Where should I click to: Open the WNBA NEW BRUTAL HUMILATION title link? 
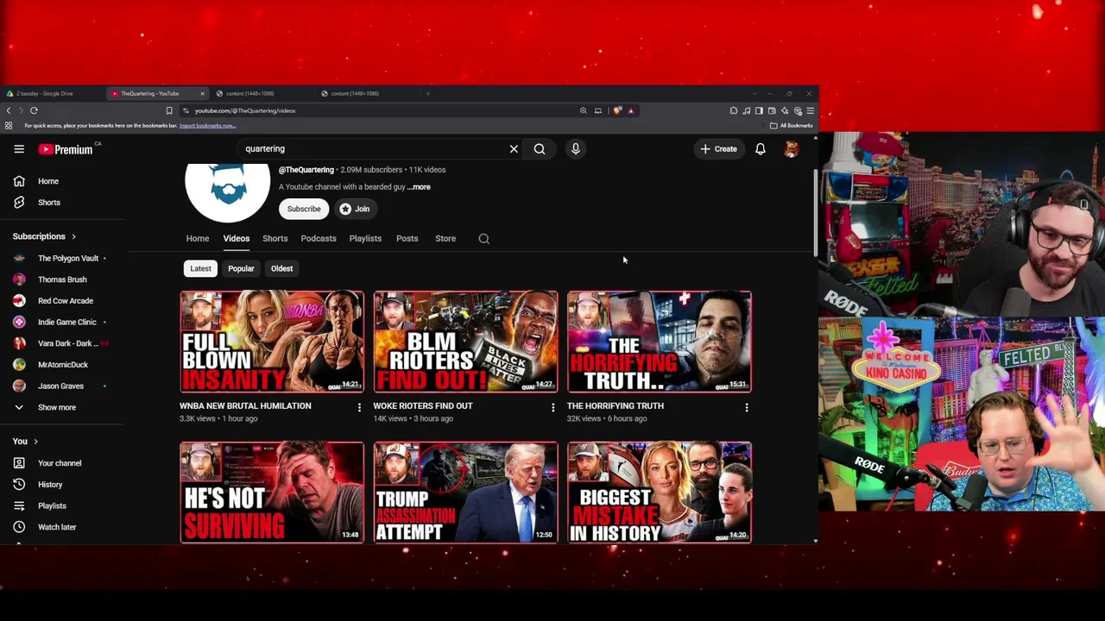click(x=245, y=406)
